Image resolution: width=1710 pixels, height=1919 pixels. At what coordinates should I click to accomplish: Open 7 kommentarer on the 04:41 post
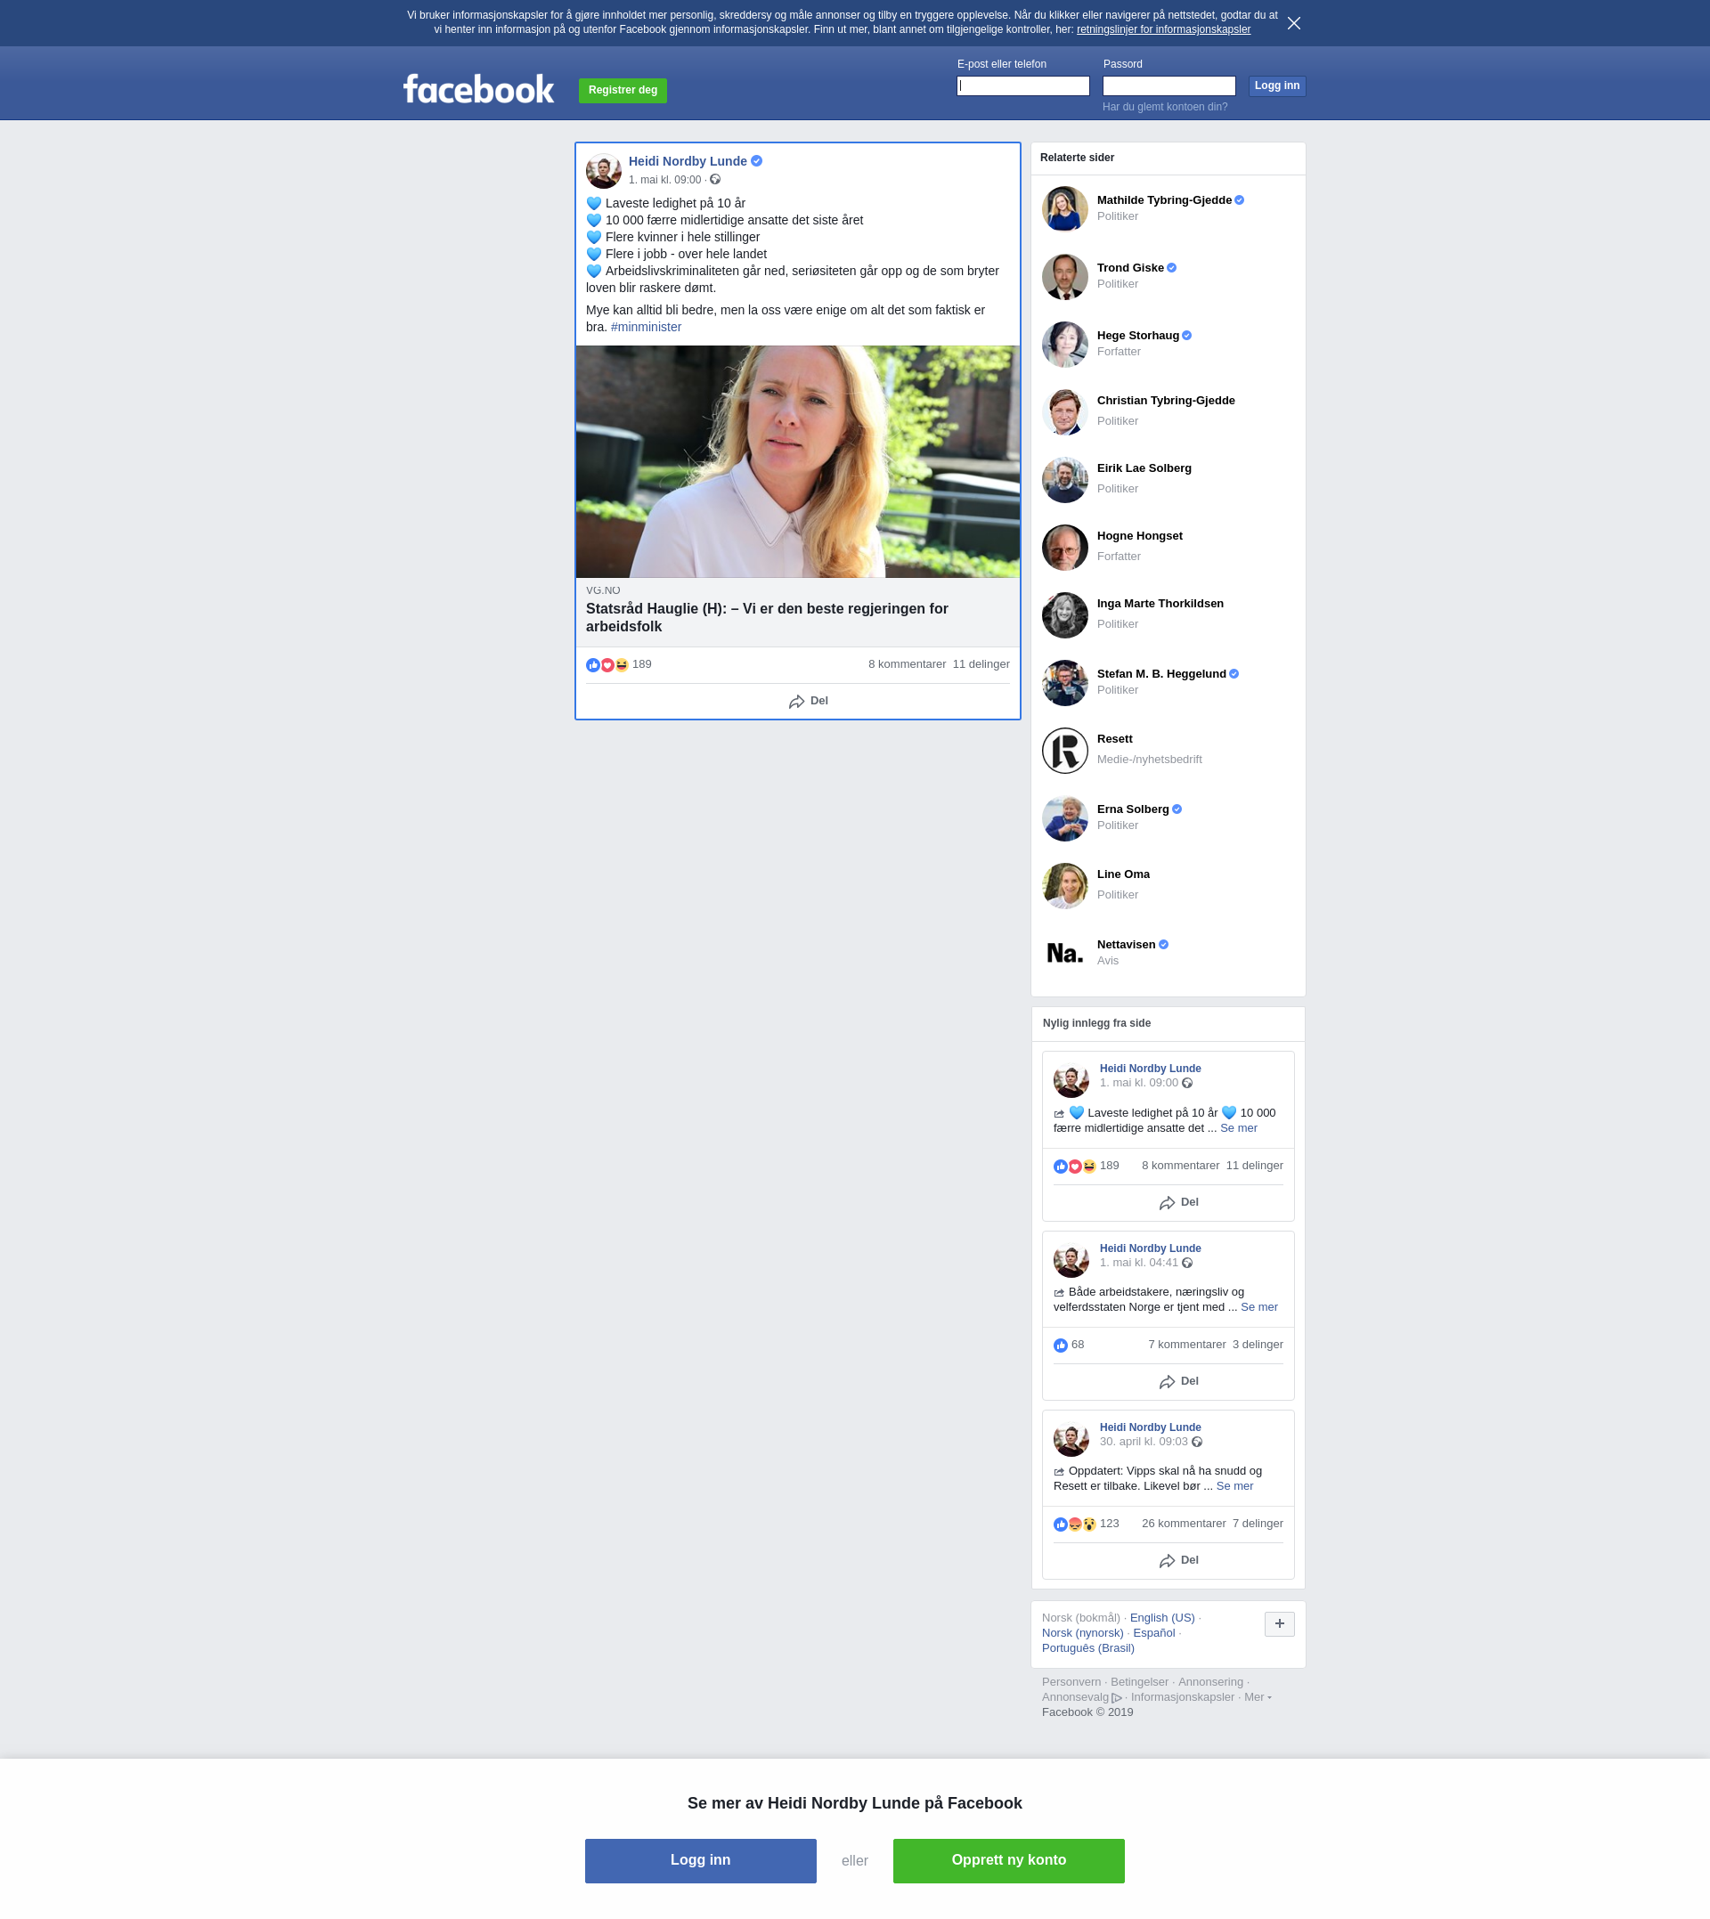click(x=1186, y=1344)
